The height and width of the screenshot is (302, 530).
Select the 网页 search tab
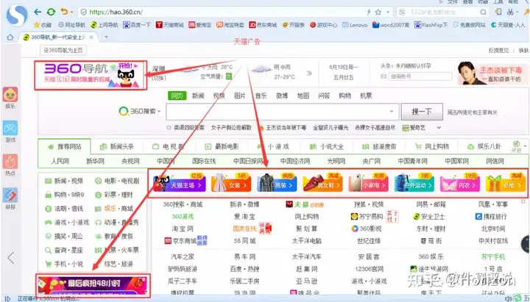(177, 96)
